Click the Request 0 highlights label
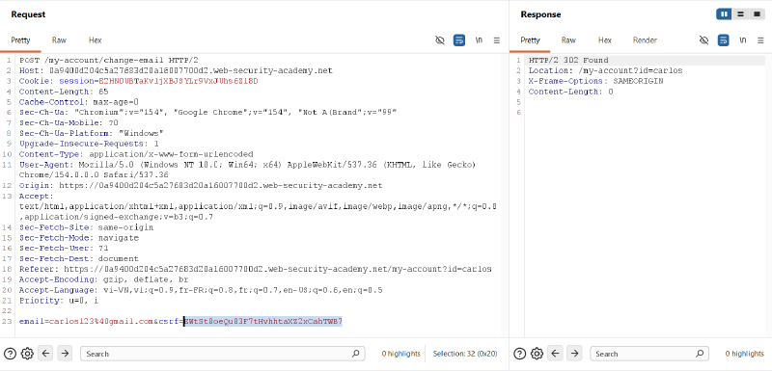772x371 pixels. click(400, 354)
